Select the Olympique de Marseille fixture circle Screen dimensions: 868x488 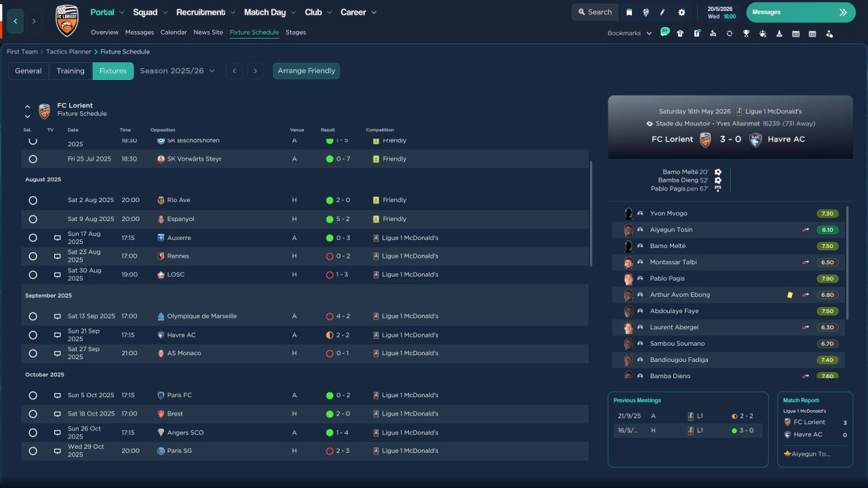[x=33, y=317]
